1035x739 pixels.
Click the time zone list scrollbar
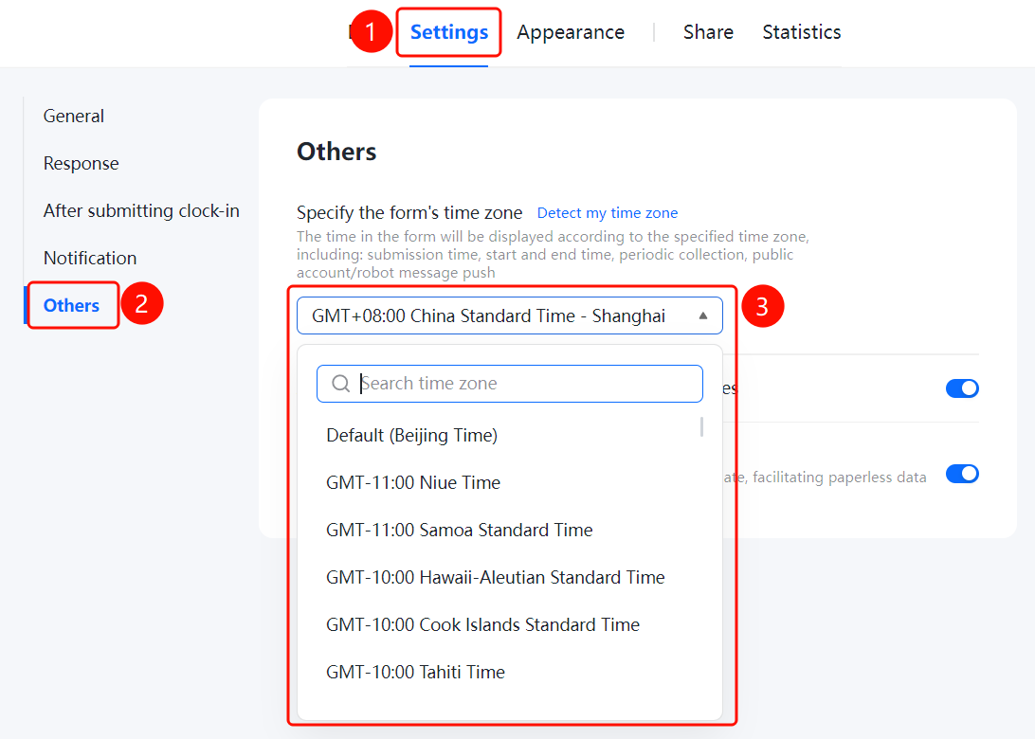(701, 427)
